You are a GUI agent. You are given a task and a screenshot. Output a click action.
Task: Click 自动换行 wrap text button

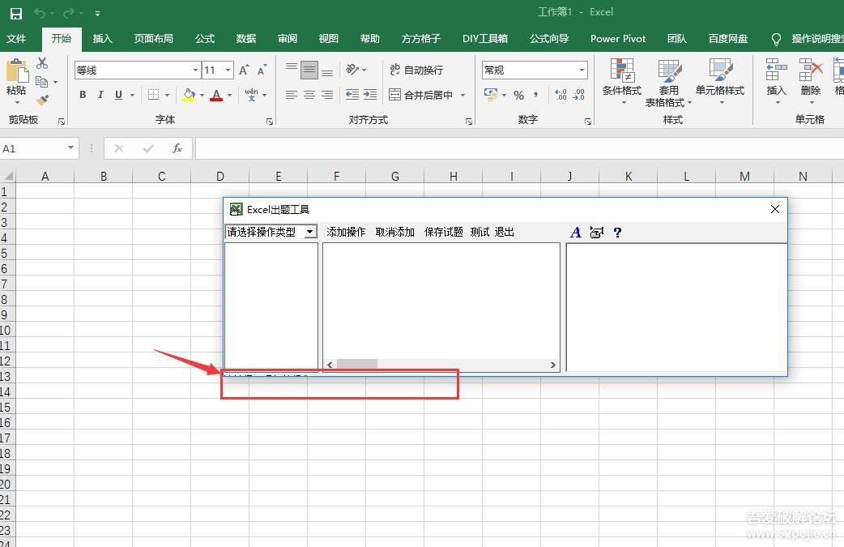(416, 70)
